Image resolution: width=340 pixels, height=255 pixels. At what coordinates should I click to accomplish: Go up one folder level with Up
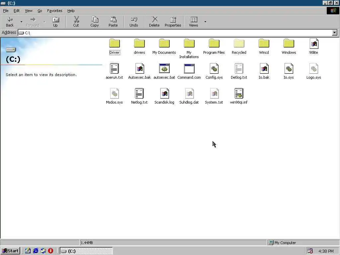coord(55,22)
